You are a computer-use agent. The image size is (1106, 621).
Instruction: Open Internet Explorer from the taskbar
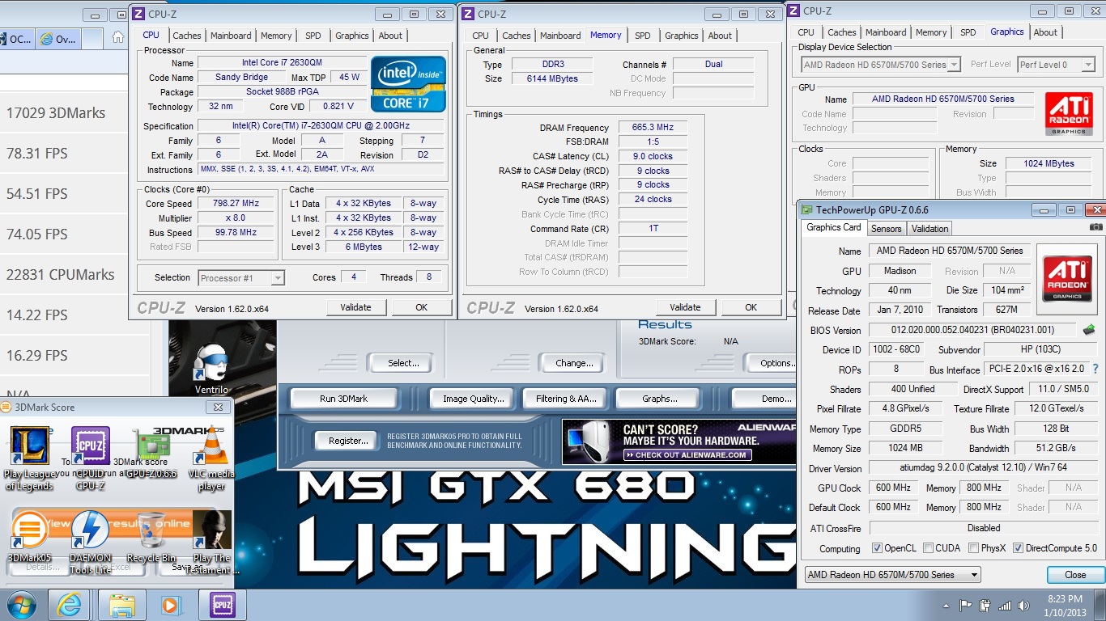pyautogui.click(x=68, y=605)
